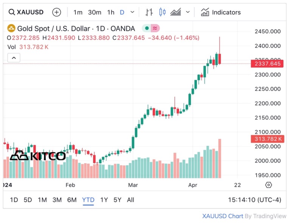Viewport: 290px width, 223px height.
Task: Select the candlestick chart style icon
Action: (x=162, y=12)
